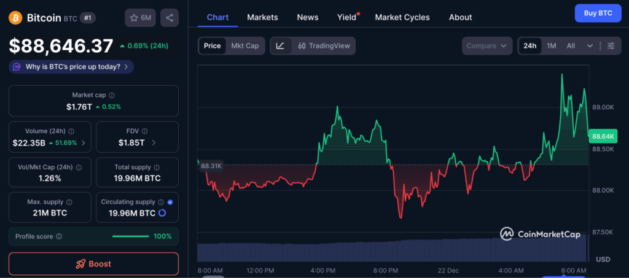Switch the chart to Price view
Screen dimensions: 629x278
pyautogui.click(x=213, y=46)
